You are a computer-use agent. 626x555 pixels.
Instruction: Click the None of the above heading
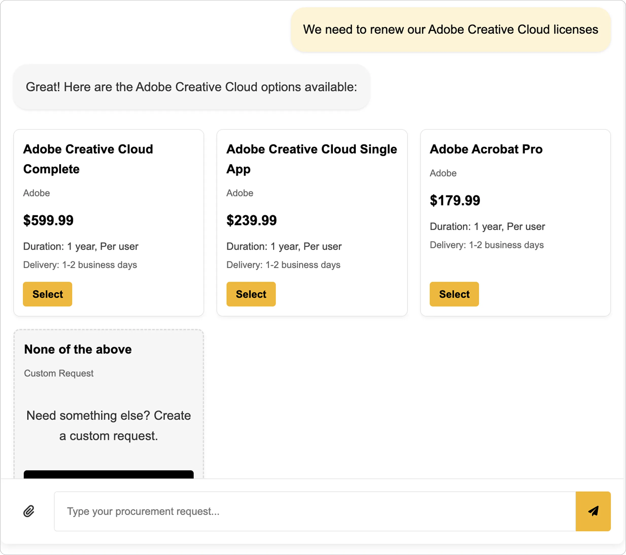[x=78, y=349]
